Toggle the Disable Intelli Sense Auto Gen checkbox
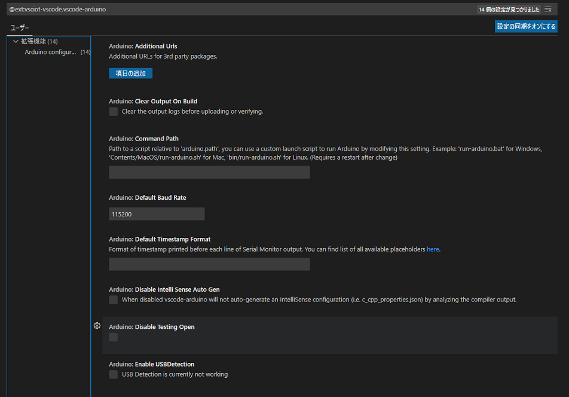Viewport: 569px width, 397px height. pyautogui.click(x=113, y=300)
